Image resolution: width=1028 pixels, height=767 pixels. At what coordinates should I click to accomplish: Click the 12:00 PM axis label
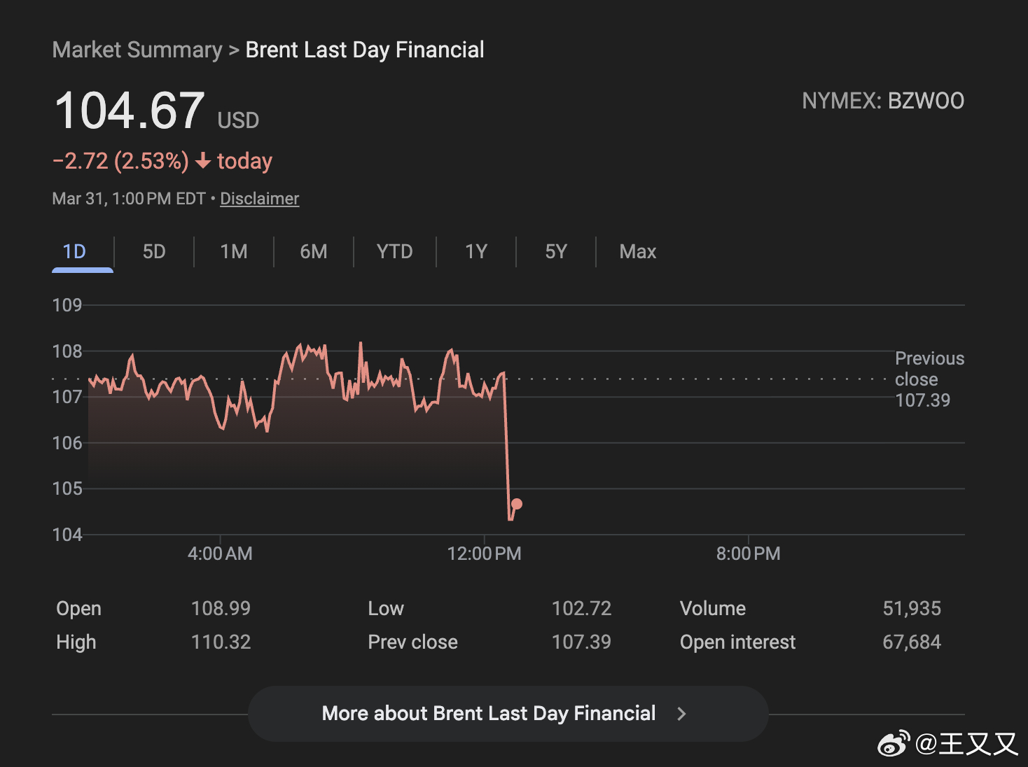pyautogui.click(x=484, y=554)
